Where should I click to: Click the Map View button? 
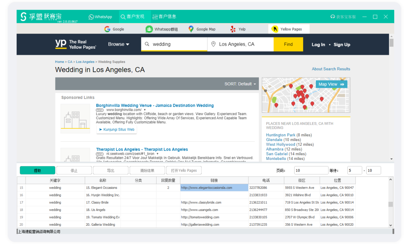click(x=332, y=84)
